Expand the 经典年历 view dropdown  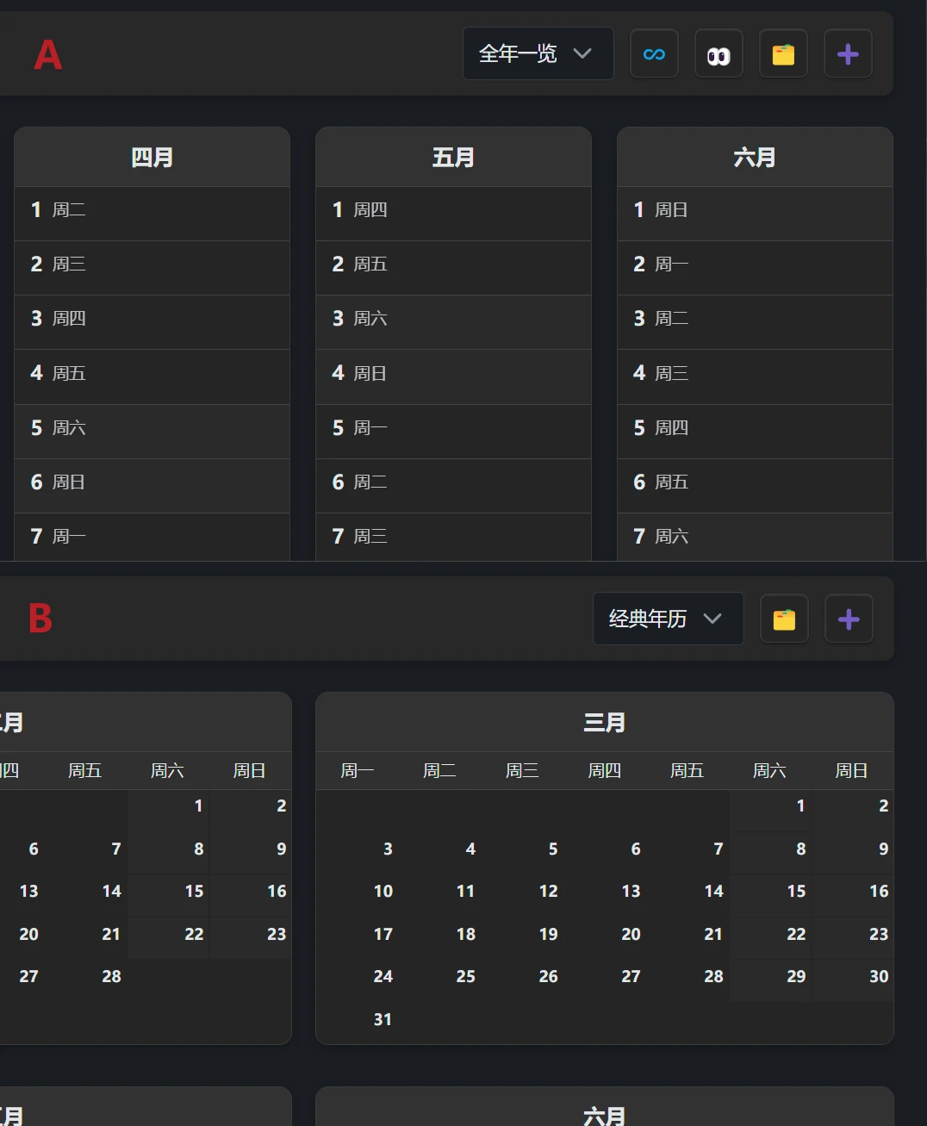point(668,619)
